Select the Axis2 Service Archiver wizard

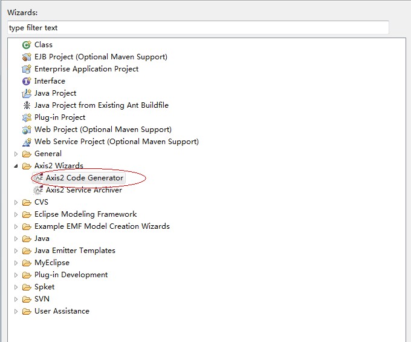(x=84, y=190)
